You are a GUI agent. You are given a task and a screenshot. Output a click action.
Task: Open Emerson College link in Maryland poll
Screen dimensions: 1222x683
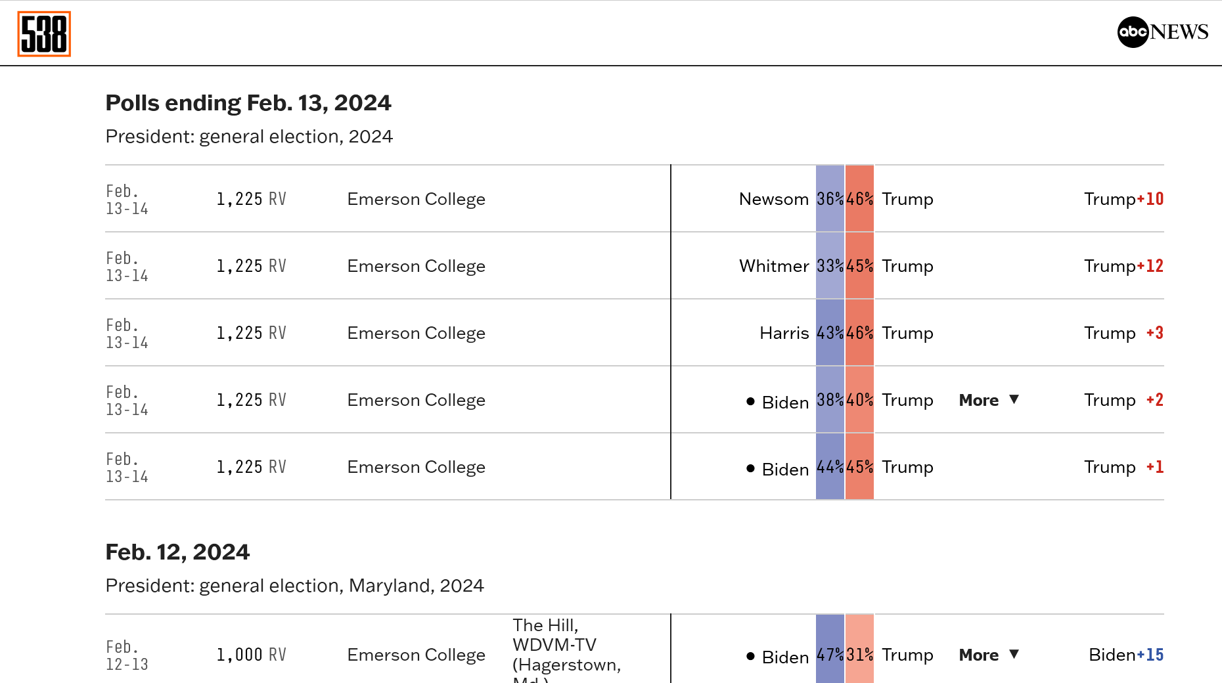[416, 655]
